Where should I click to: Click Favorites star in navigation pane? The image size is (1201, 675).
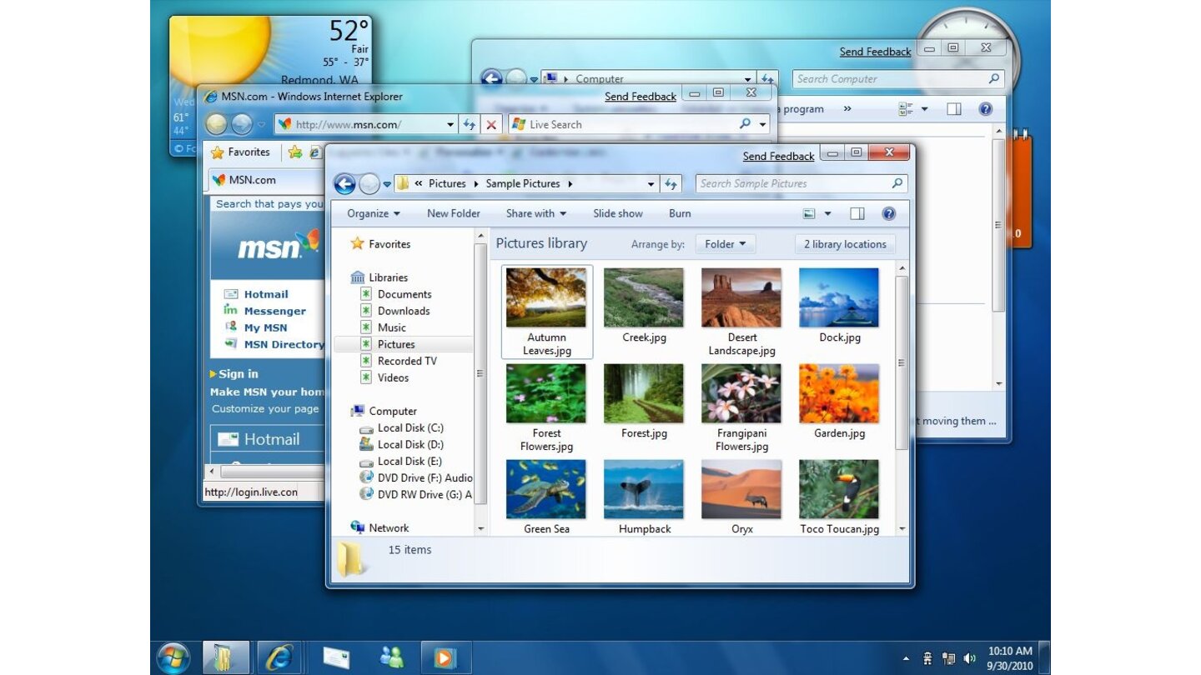(x=358, y=244)
